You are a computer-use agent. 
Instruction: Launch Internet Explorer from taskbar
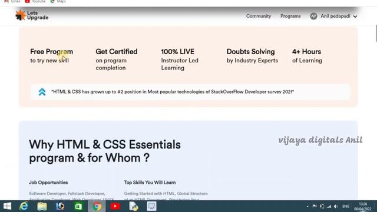pyautogui.click(x=24, y=206)
